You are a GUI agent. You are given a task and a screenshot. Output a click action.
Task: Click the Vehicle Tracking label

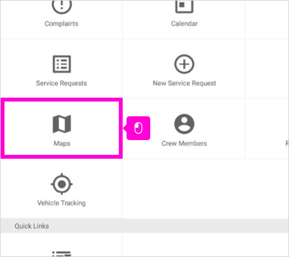coord(62,203)
